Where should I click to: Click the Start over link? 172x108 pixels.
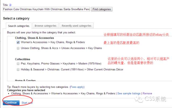click(x=27, y=103)
